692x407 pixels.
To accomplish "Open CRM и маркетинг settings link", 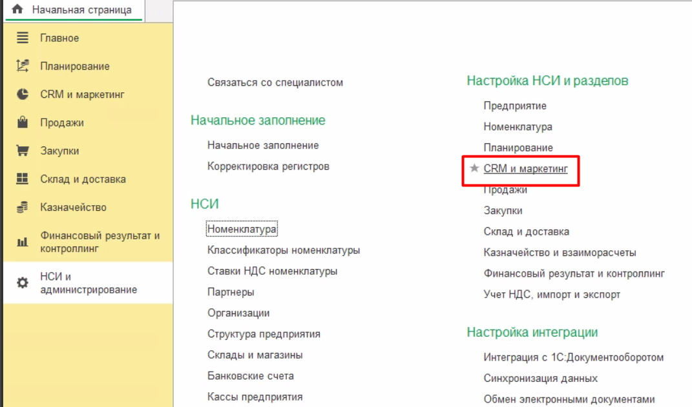I will [525, 169].
